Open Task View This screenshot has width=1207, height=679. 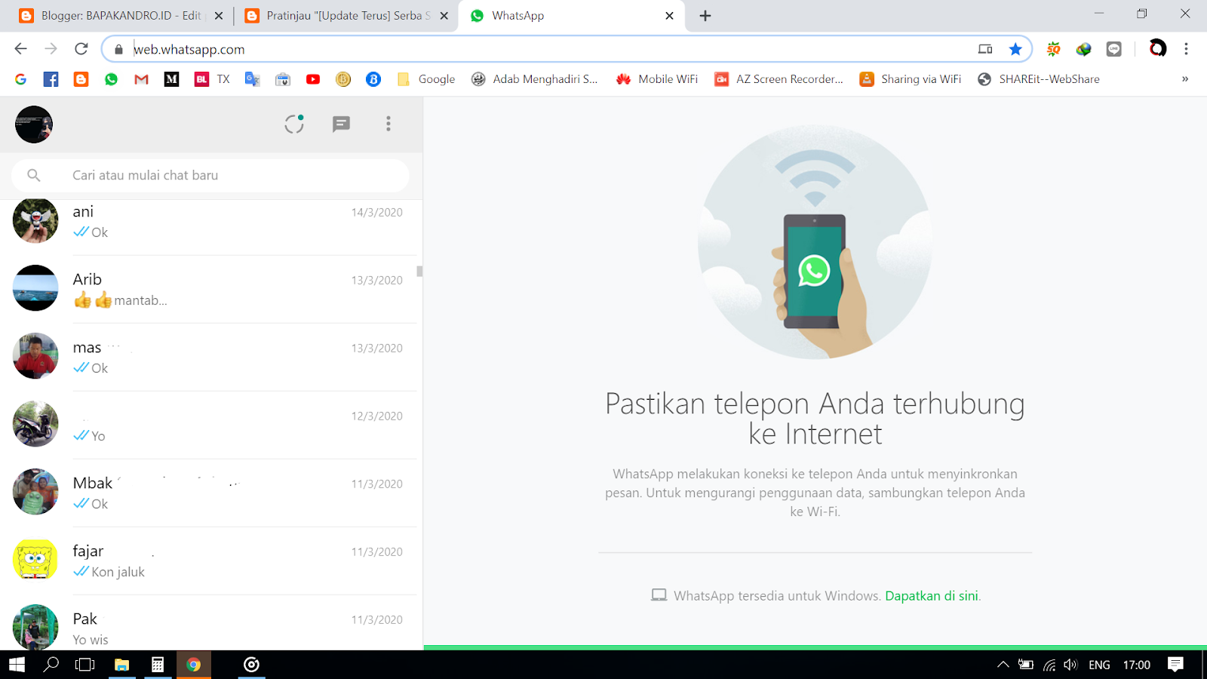point(85,665)
